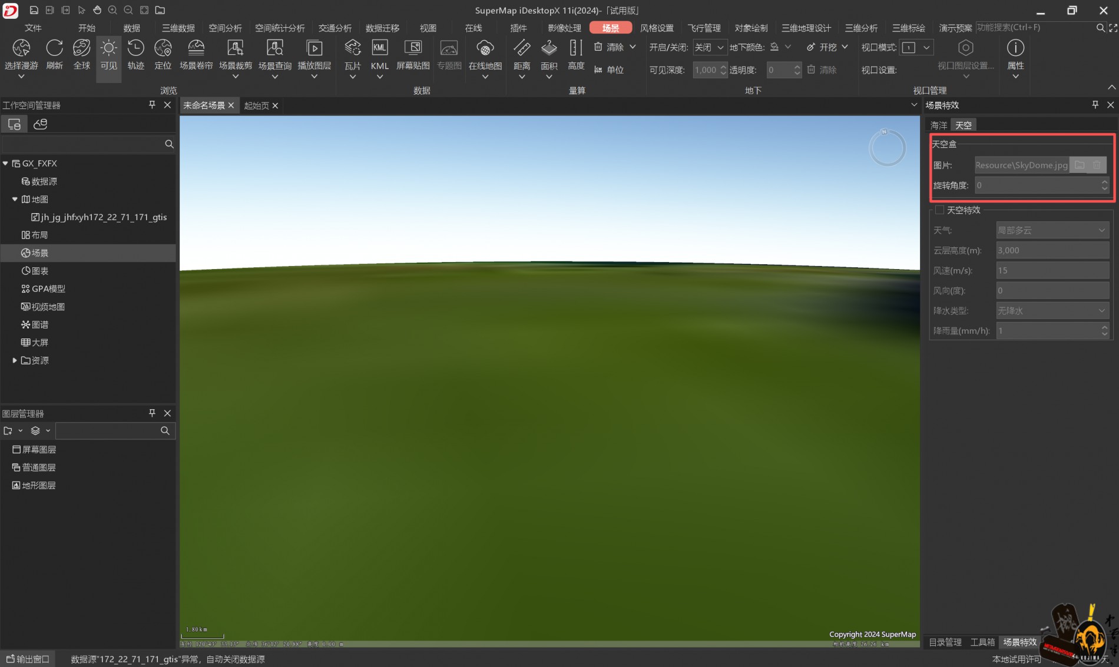Toggle the 可见 sun visibility tool

(108, 49)
